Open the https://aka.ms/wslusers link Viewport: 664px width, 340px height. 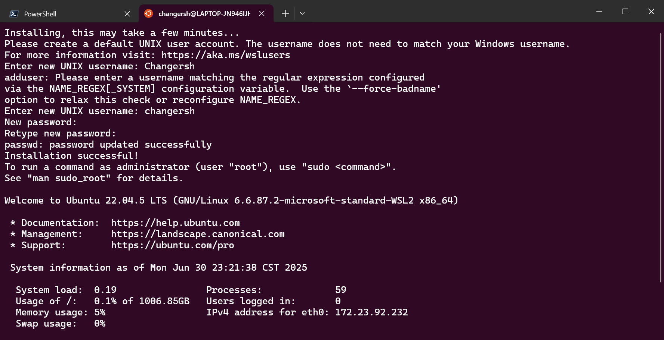point(226,55)
